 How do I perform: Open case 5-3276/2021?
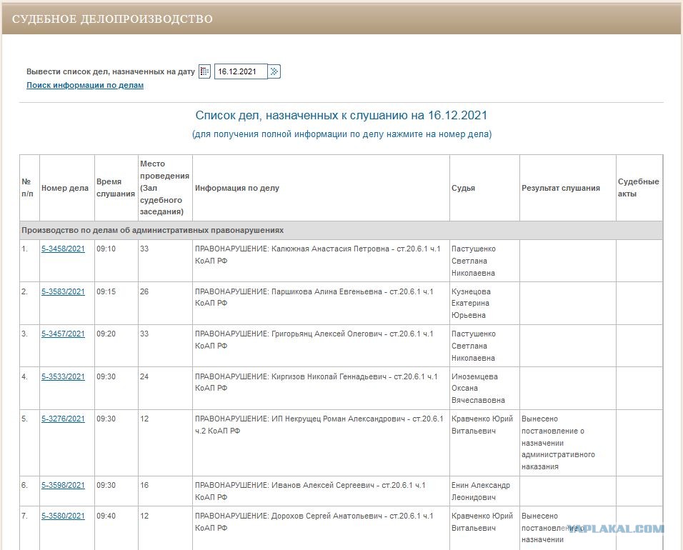(x=63, y=419)
